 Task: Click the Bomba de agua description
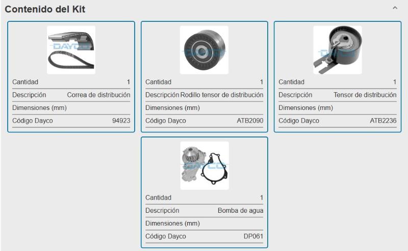click(x=240, y=210)
